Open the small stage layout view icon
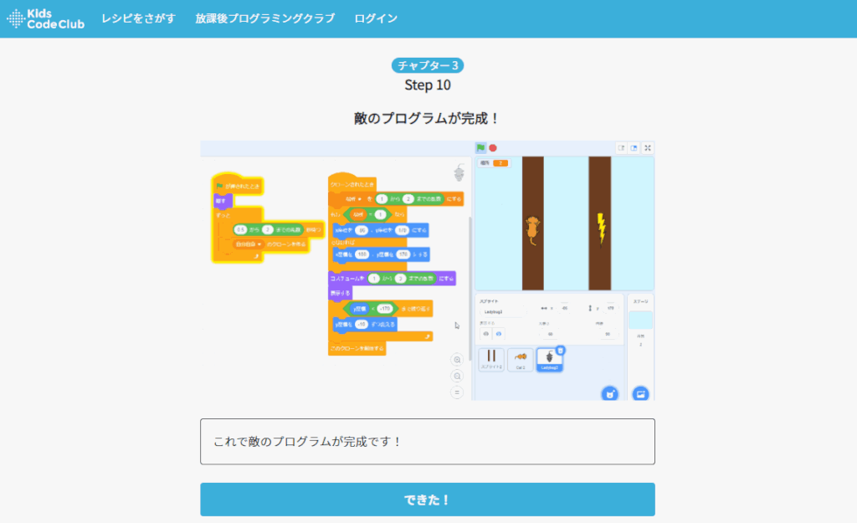This screenshot has width=857, height=523. pyautogui.click(x=623, y=148)
